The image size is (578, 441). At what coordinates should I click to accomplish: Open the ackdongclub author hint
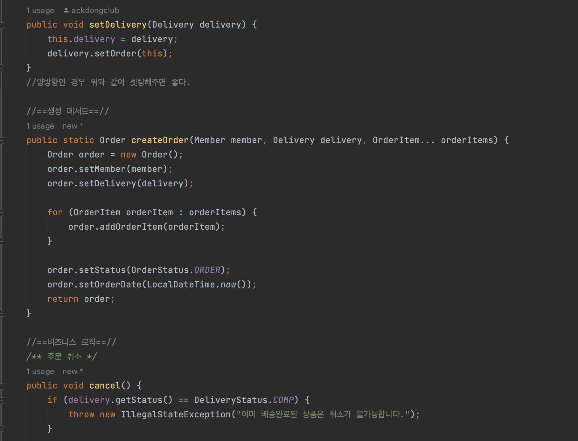(95, 10)
